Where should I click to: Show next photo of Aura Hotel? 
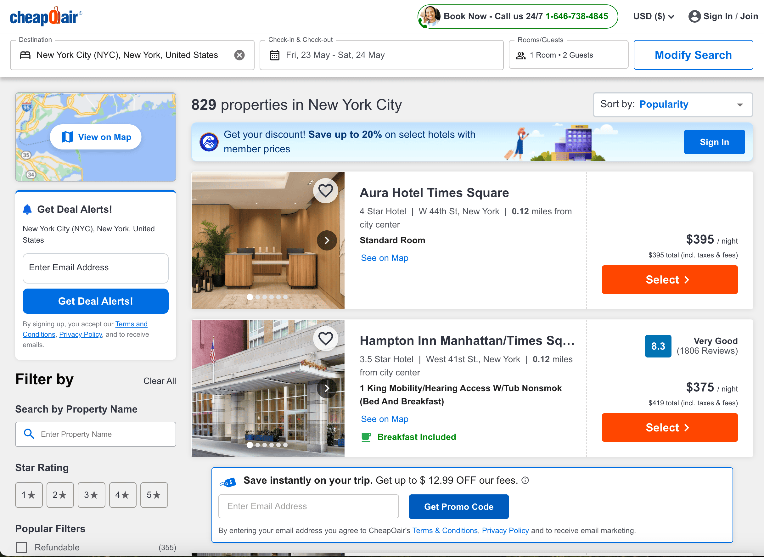click(327, 240)
